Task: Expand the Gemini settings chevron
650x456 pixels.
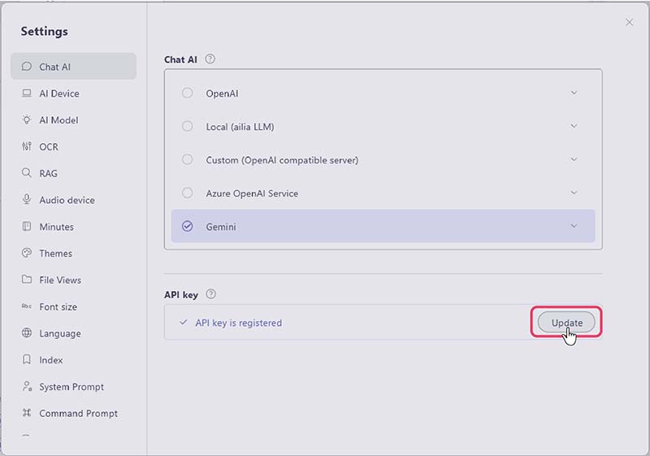Action: click(574, 226)
